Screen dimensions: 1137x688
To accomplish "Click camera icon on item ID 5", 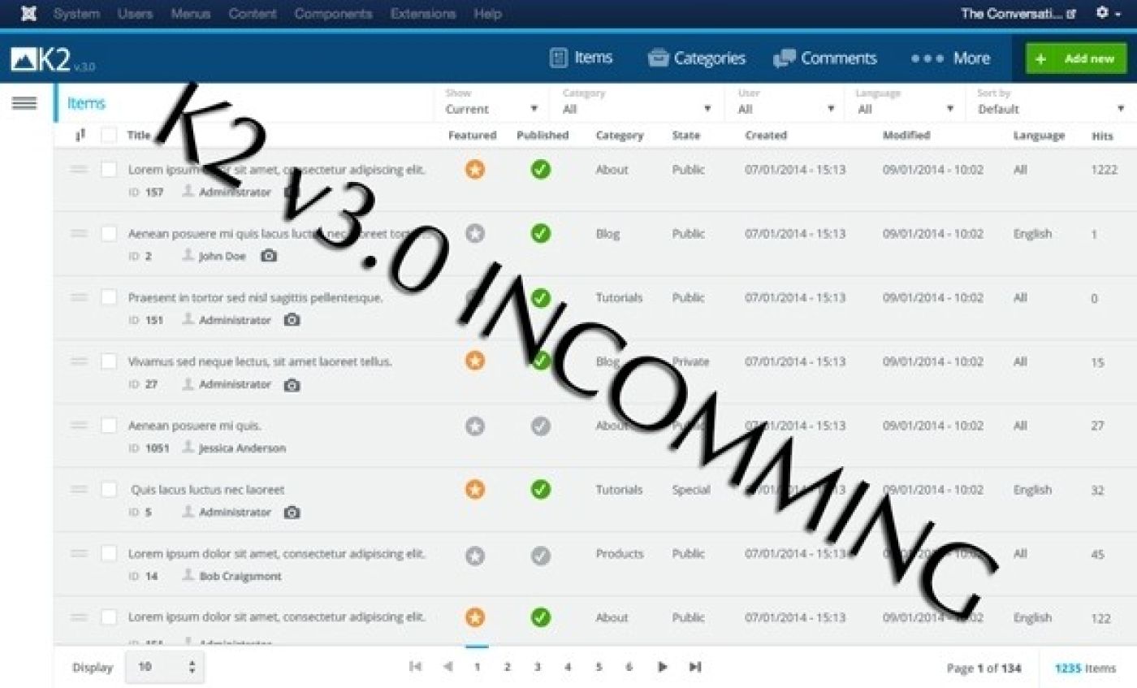I will point(292,513).
